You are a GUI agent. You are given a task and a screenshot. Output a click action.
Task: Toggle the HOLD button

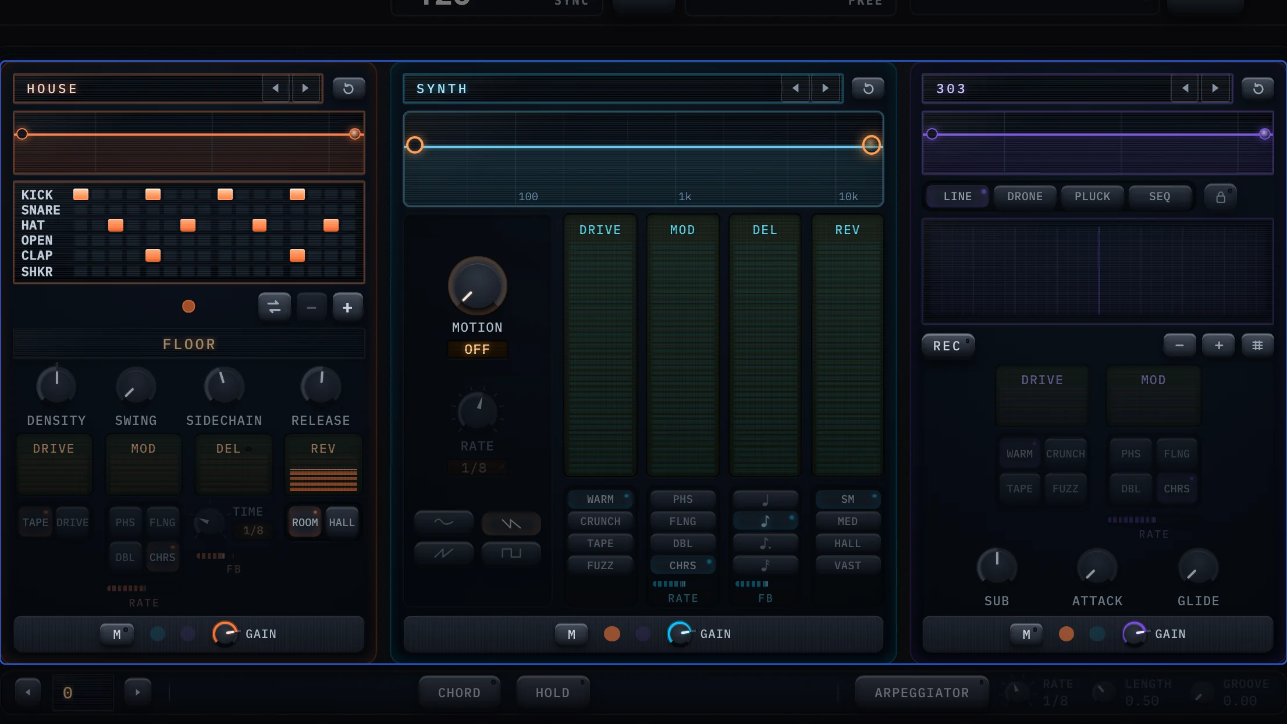coord(553,693)
